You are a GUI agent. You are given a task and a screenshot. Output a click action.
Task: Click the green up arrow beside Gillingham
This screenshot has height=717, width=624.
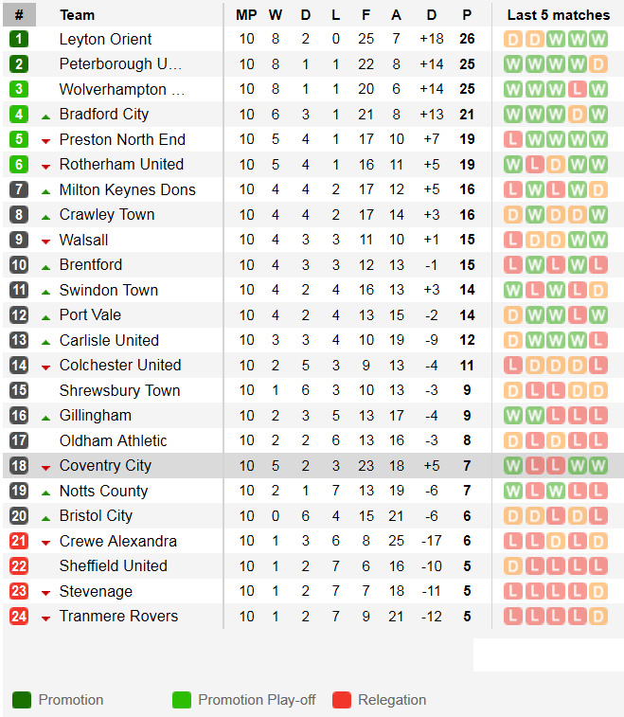coord(45,417)
